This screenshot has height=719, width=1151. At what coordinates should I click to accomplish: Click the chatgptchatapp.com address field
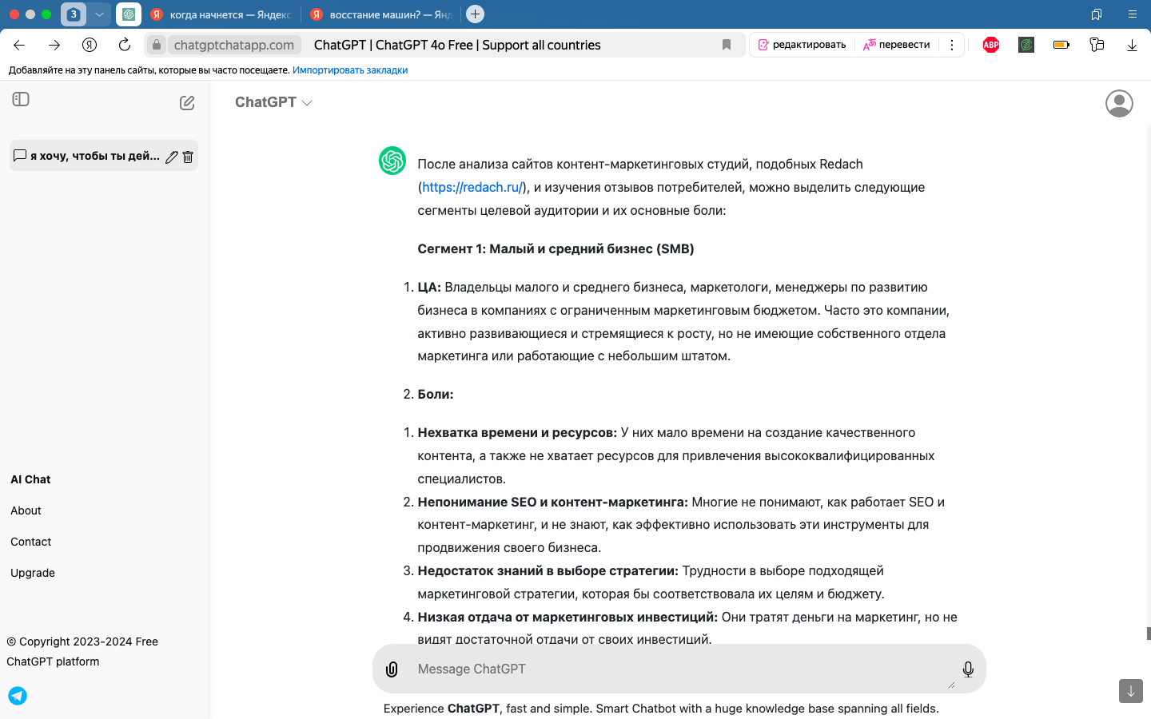click(234, 45)
